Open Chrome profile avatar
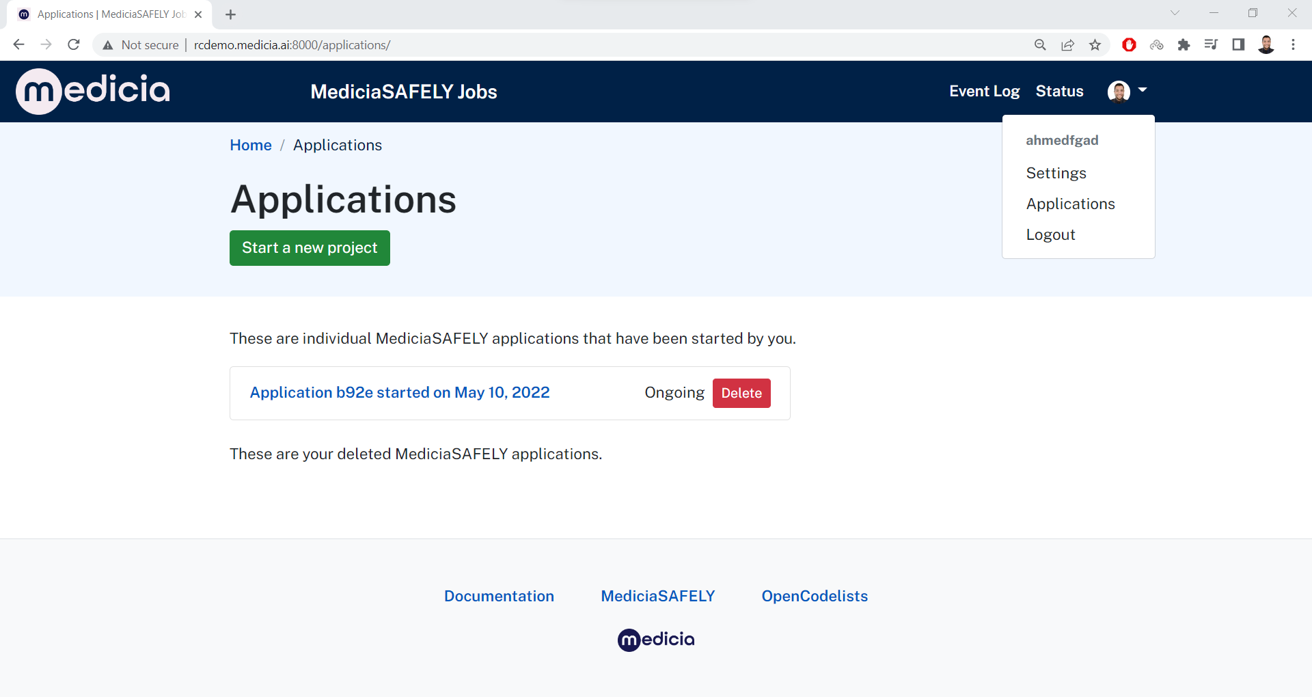The image size is (1312, 697). tap(1266, 45)
